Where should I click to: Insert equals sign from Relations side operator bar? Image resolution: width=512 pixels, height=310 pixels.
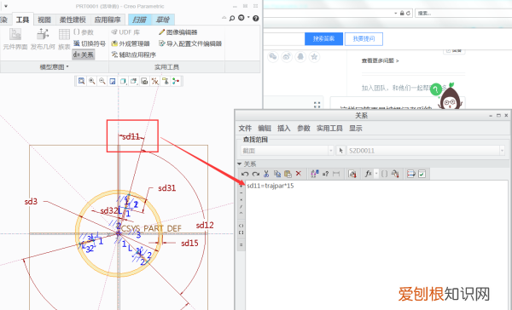point(241,244)
